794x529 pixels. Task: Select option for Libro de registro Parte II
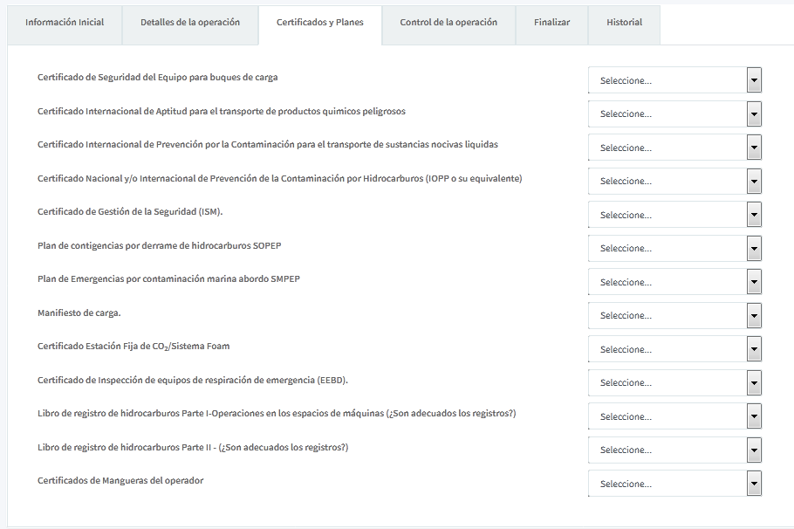[674, 450]
